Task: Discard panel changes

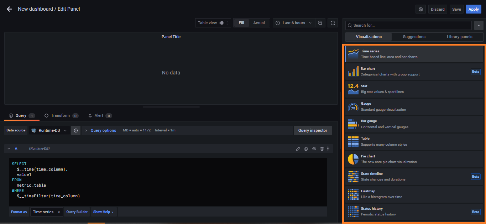Action: [x=438, y=9]
